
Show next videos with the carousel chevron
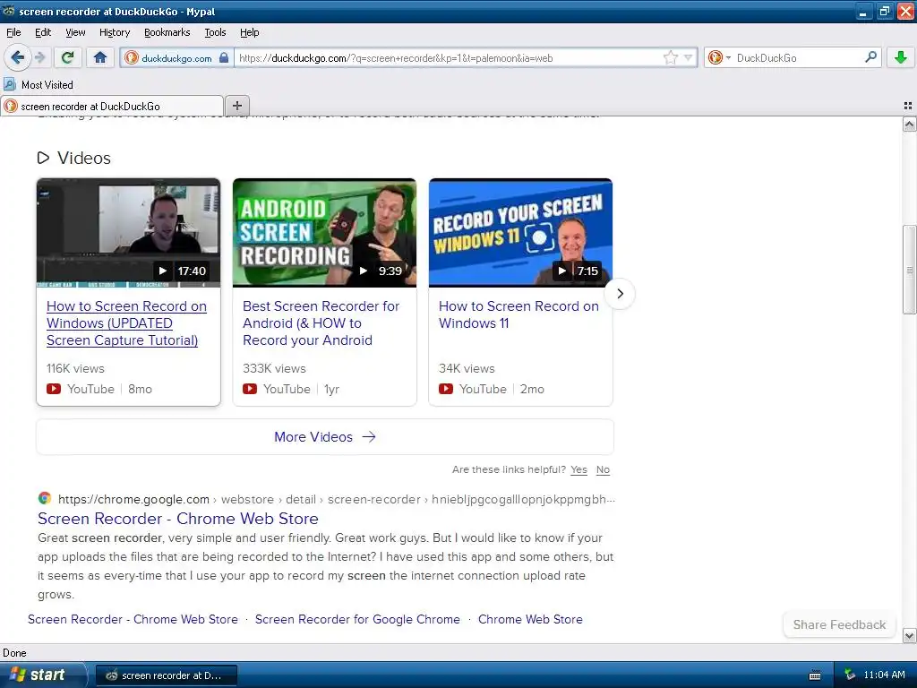point(620,294)
